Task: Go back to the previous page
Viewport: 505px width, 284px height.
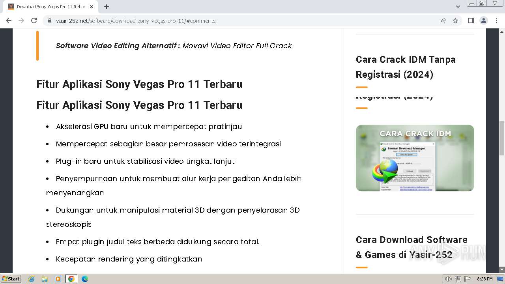Action: coord(9,21)
